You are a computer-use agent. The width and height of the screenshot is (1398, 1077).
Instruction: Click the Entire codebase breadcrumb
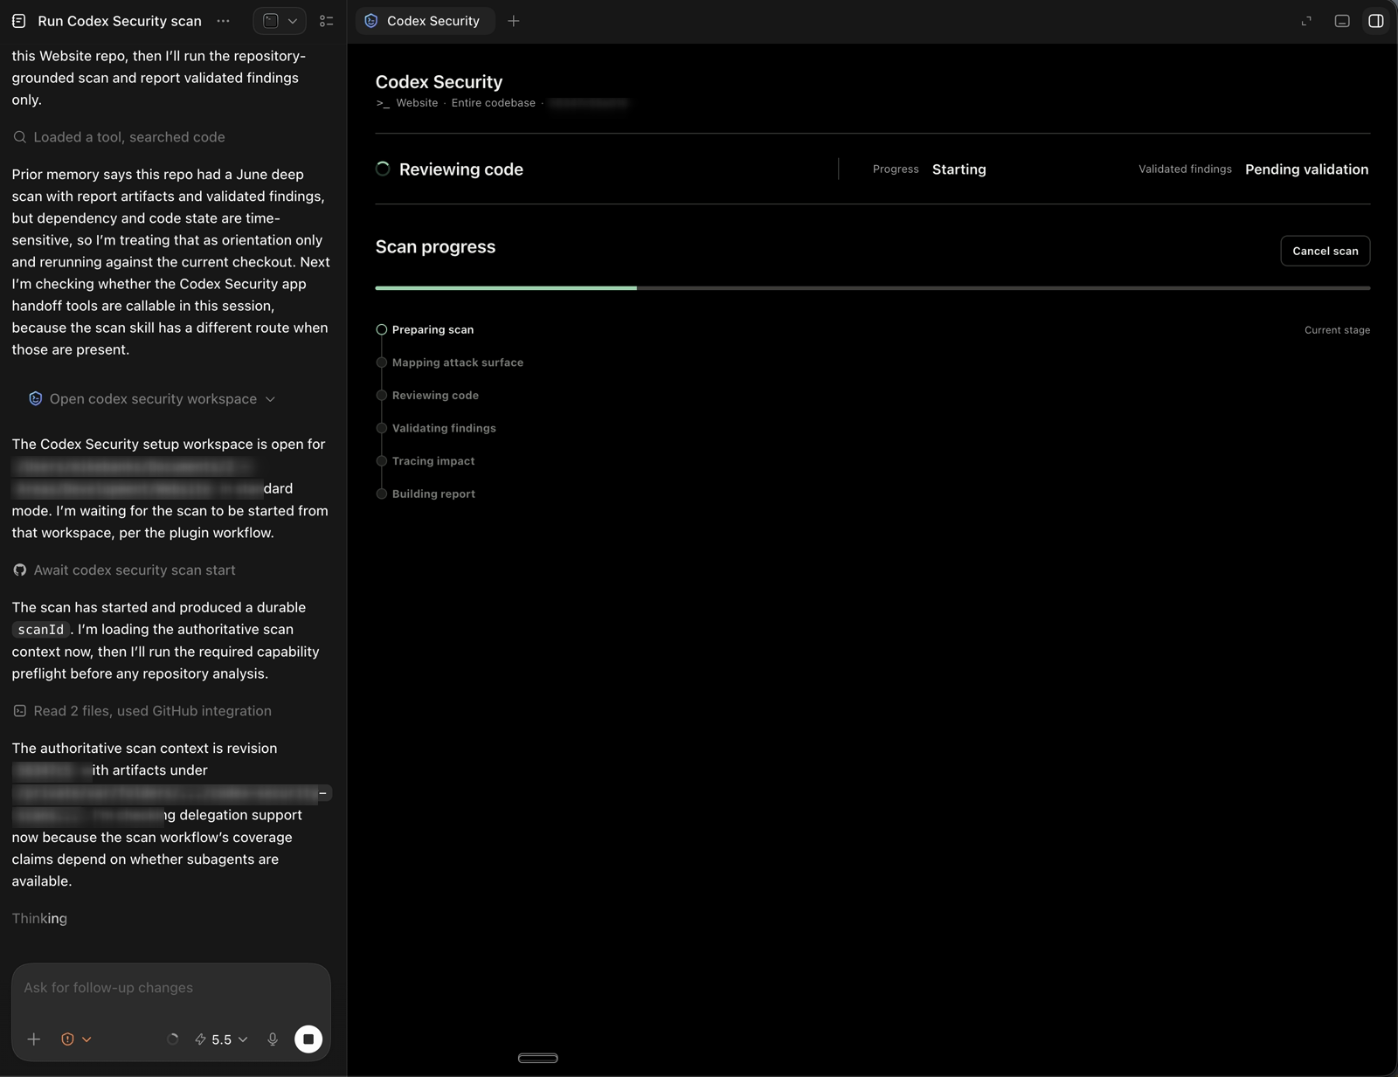(493, 103)
